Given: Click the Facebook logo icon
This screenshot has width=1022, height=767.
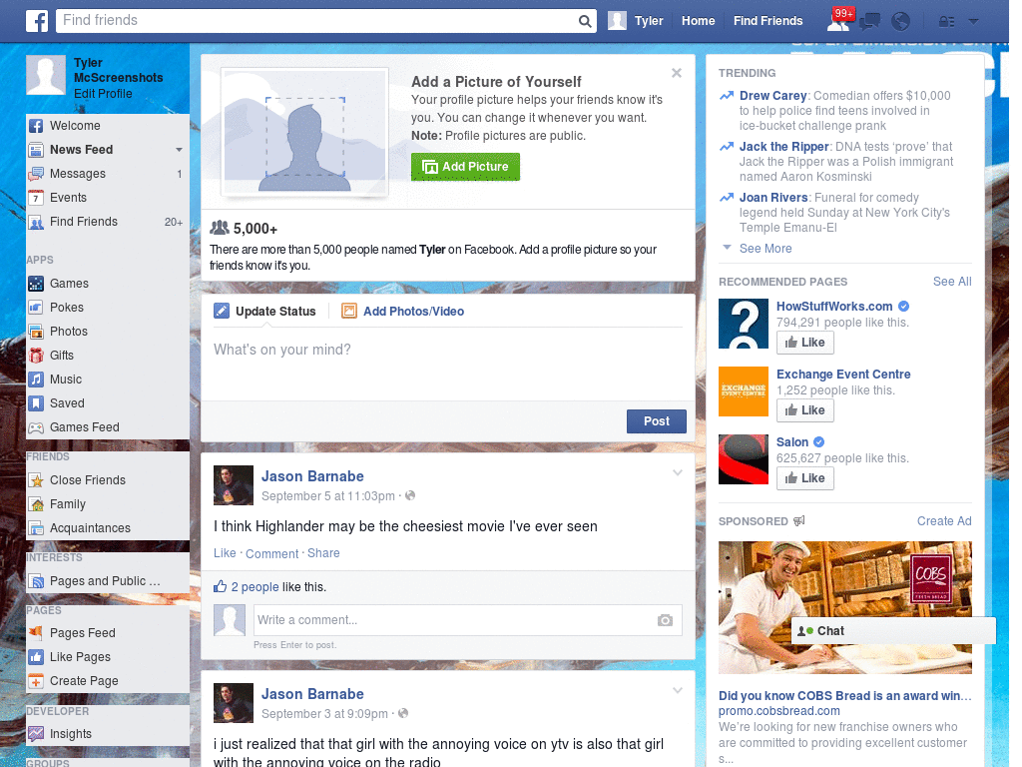Looking at the screenshot, I should 37,21.
